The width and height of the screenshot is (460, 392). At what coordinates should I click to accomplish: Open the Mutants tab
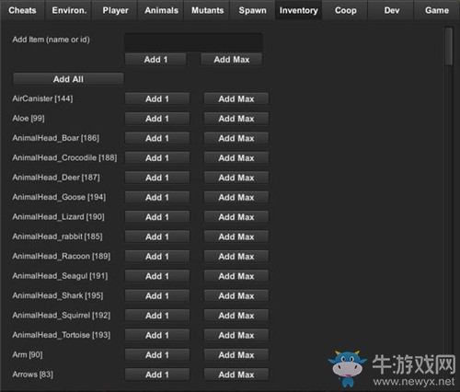point(207,10)
